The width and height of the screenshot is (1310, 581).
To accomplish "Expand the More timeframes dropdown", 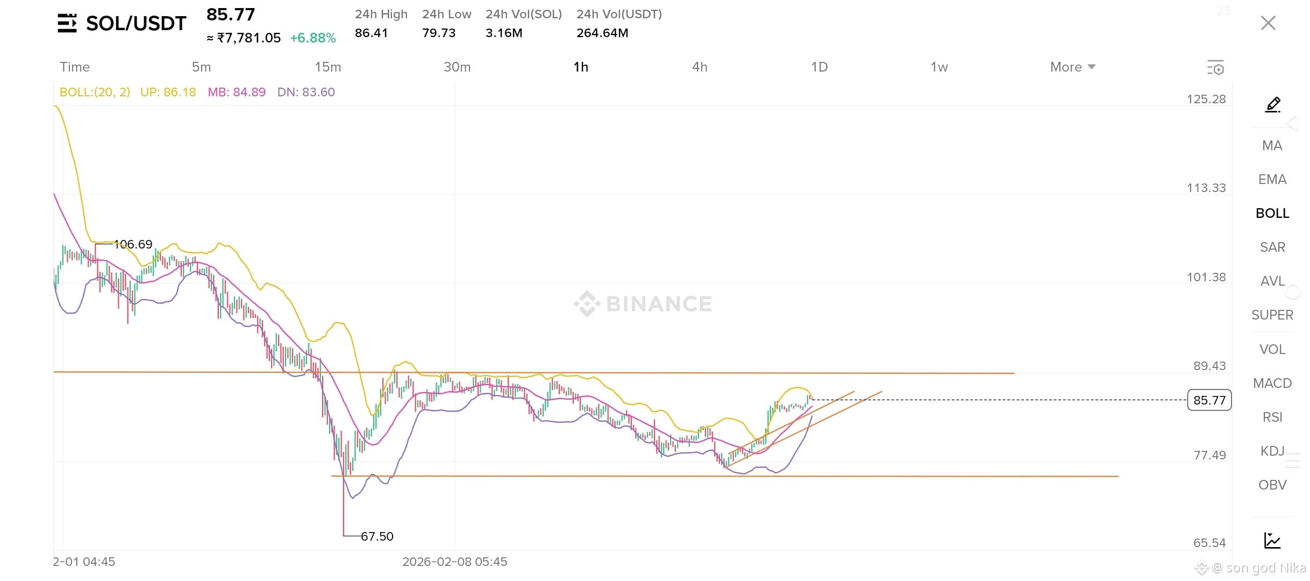I will point(1072,67).
